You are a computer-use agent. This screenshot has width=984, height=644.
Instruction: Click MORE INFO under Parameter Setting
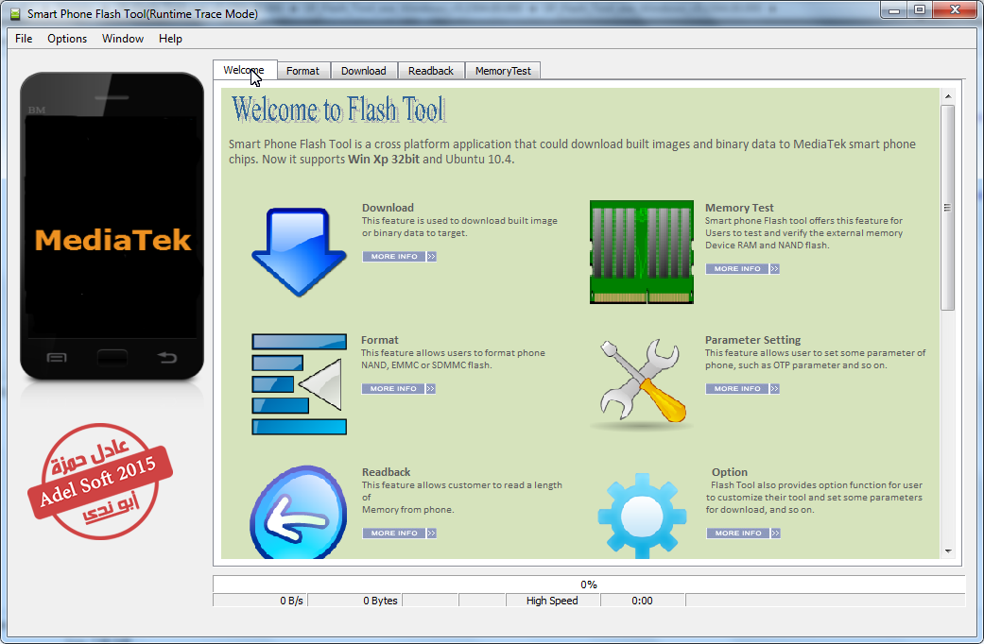[x=742, y=389]
